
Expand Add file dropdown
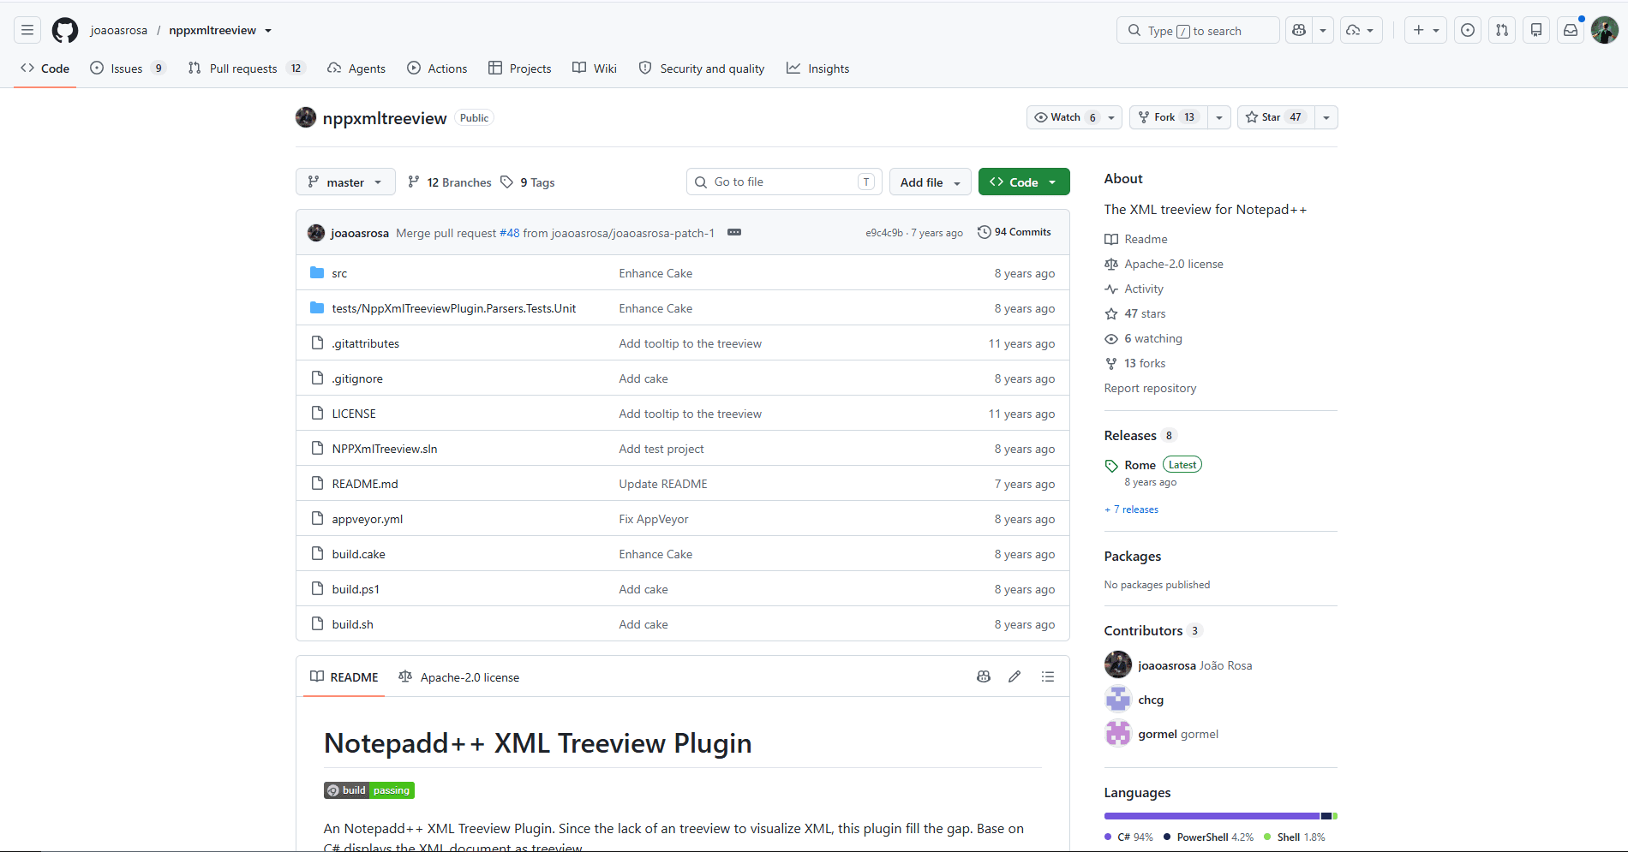coord(931,182)
